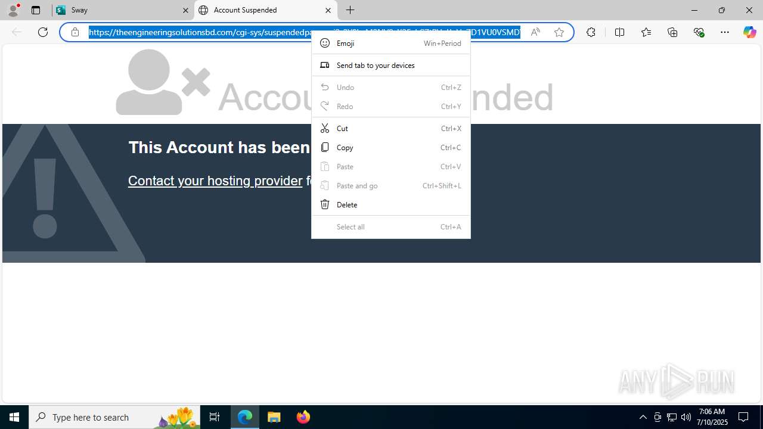Choose Paste in context menu
Image resolution: width=763 pixels, height=429 pixels.
pos(391,166)
